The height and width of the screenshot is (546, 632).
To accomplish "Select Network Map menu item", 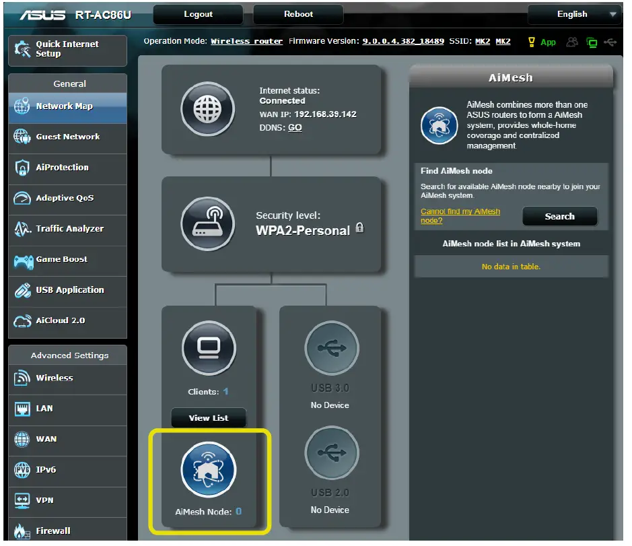I will pyautogui.click(x=68, y=106).
